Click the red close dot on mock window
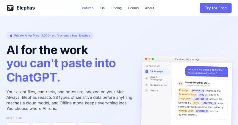 [146, 59]
